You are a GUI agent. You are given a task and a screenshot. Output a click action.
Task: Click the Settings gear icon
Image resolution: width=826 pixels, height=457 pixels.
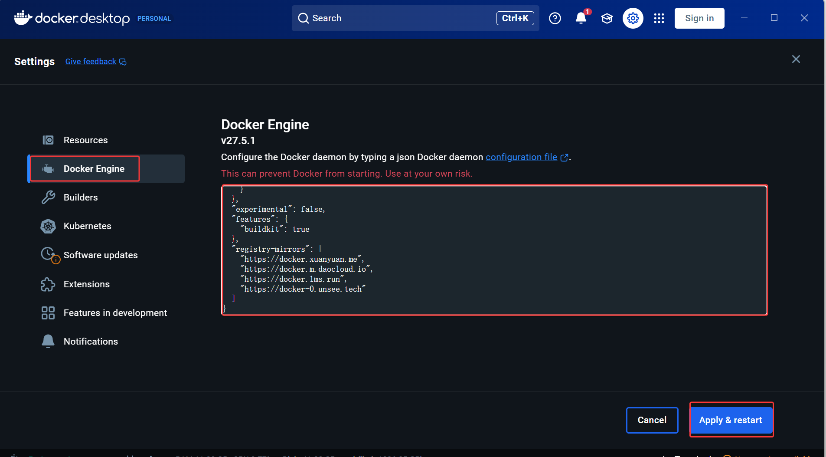(633, 18)
